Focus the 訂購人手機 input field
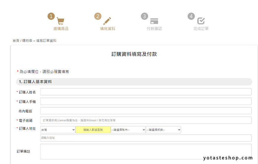This screenshot has height=164, width=258. point(146,101)
